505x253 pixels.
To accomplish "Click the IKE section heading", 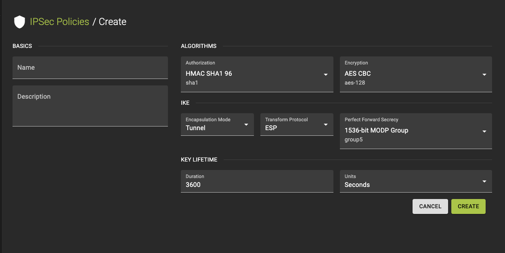I will point(185,103).
